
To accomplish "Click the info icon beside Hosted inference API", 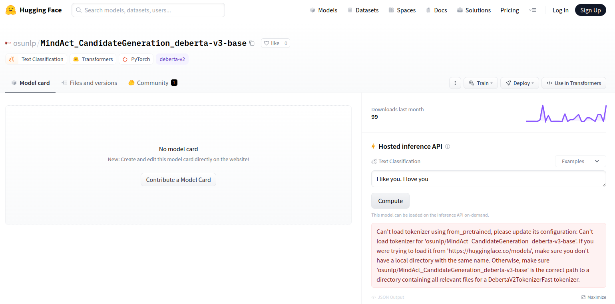I will pyautogui.click(x=448, y=146).
